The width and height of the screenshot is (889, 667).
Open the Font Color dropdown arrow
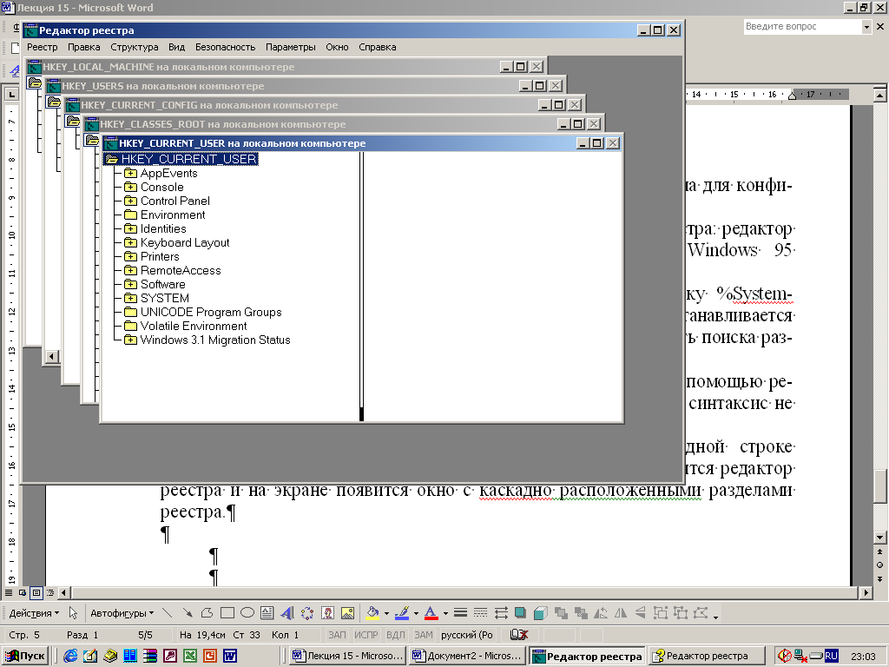445,613
